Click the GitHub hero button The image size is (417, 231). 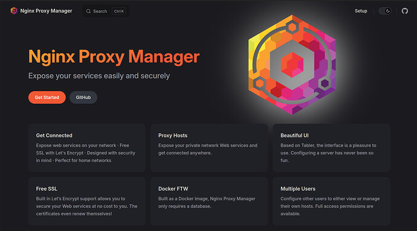click(x=83, y=98)
